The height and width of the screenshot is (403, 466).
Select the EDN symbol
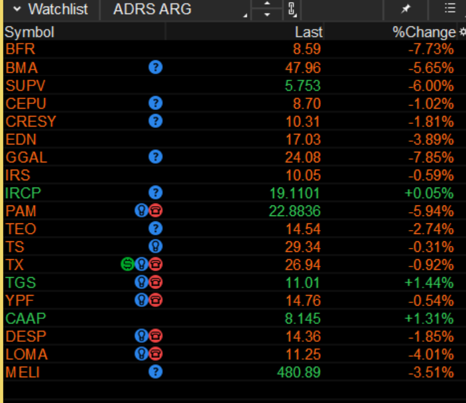(x=21, y=139)
